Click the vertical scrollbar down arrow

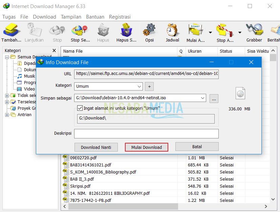point(273,200)
